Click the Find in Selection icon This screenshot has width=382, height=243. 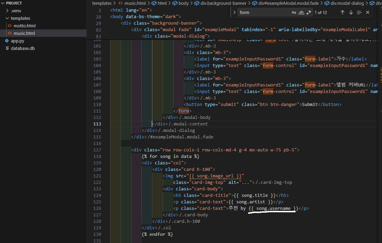[359, 12]
